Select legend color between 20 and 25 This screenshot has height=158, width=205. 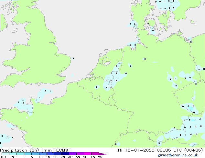pyautogui.click(x=58, y=154)
